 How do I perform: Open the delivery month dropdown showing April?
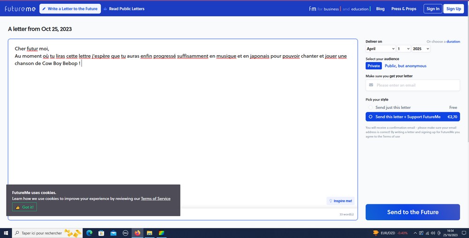380,49
